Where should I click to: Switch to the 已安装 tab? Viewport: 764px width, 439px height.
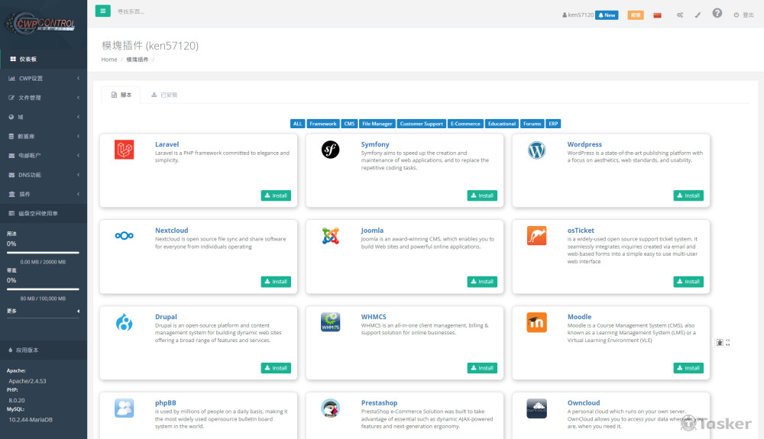(x=164, y=95)
